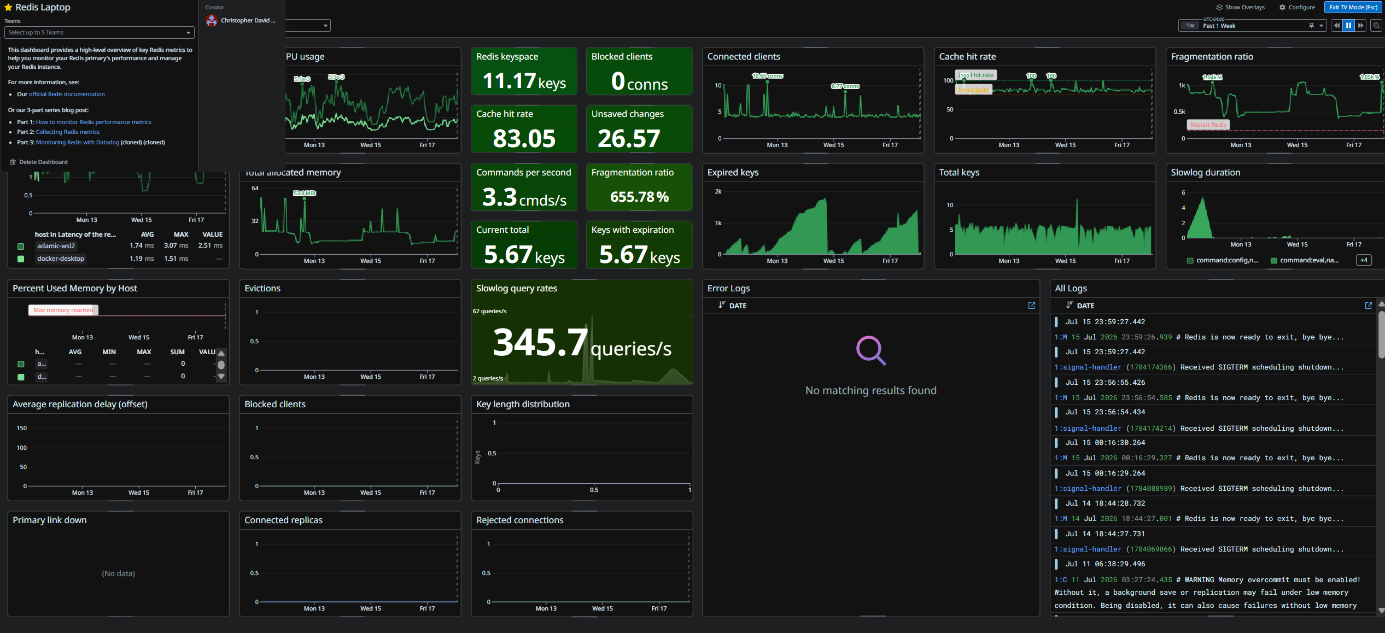The image size is (1385, 633).
Task: Click the pin time frame icon
Action: click(1311, 26)
